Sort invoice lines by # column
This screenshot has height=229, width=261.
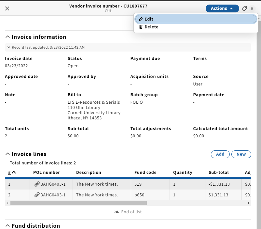coord(12,173)
